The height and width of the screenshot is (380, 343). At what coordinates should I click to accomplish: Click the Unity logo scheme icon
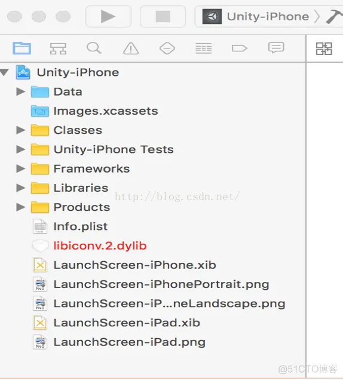pos(212,17)
